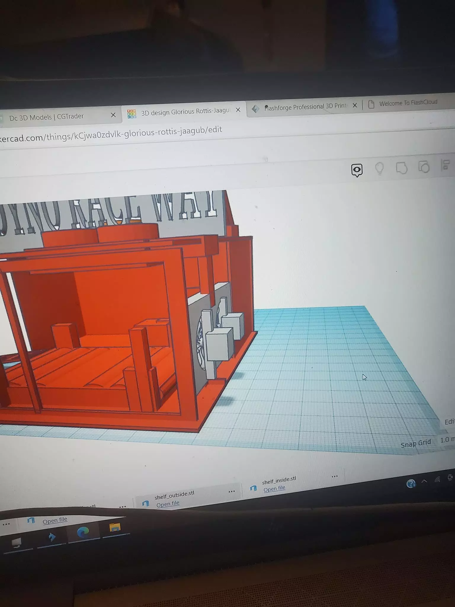Click the Tinkercad favicon on the active tab
455x607 pixels.
coord(132,114)
